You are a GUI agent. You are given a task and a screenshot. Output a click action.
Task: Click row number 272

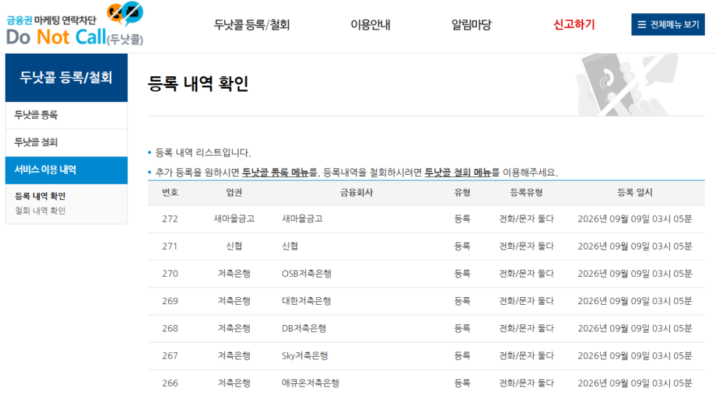[170, 220]
